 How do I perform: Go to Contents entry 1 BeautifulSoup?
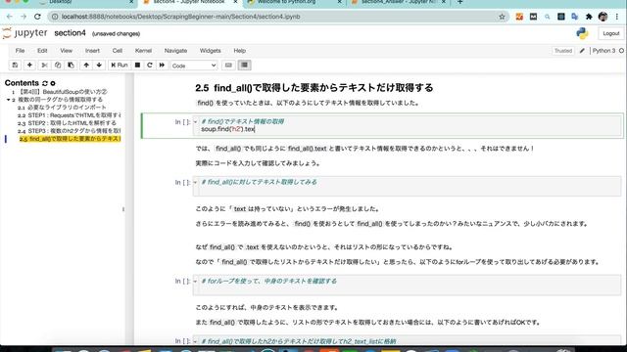[x=63, y=92]
